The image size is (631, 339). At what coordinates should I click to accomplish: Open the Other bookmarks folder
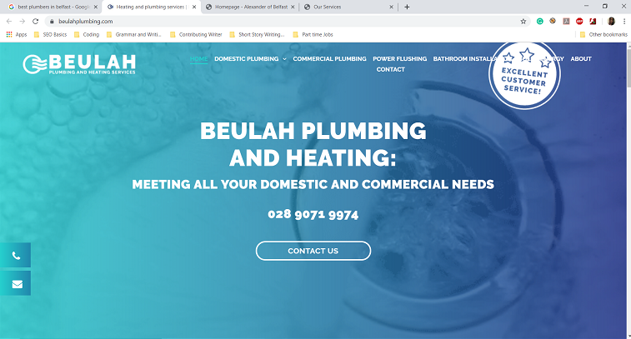(x=603, y=35)
